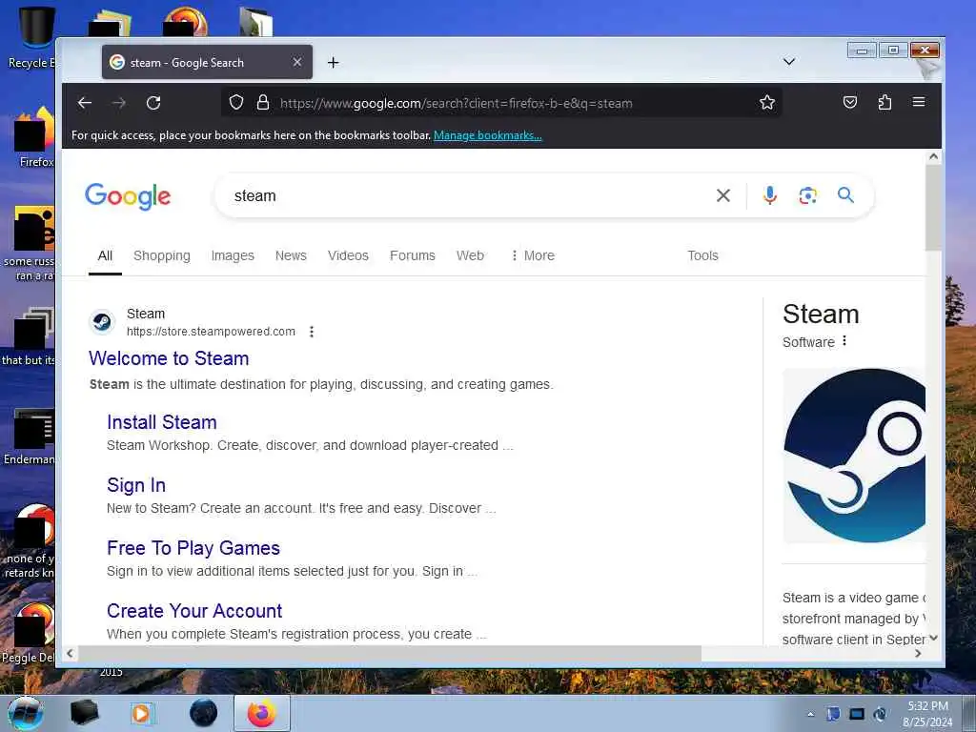Switch to the Forums tab
976x732 pixels.
click(x=412, y=255)
